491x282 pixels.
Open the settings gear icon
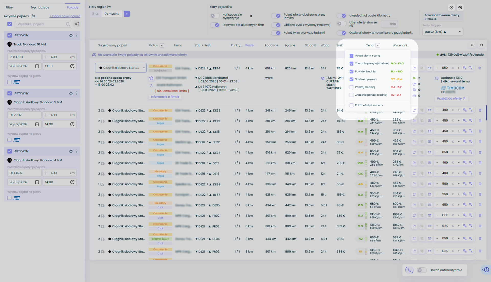pyautogui.click(x=460, y=8)
